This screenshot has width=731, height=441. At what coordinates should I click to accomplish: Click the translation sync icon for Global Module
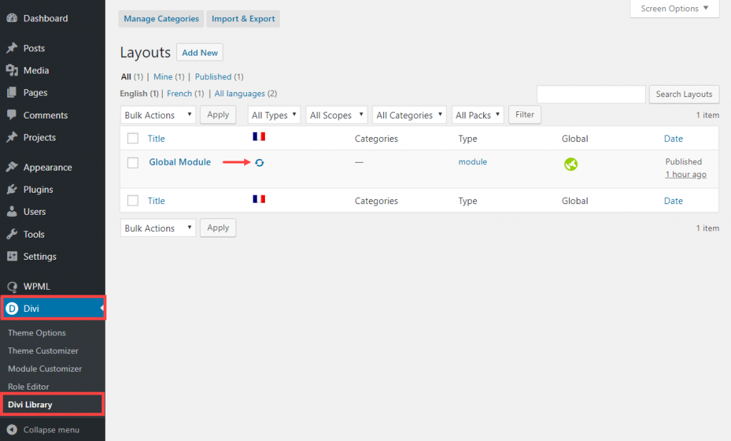(260, 162)
